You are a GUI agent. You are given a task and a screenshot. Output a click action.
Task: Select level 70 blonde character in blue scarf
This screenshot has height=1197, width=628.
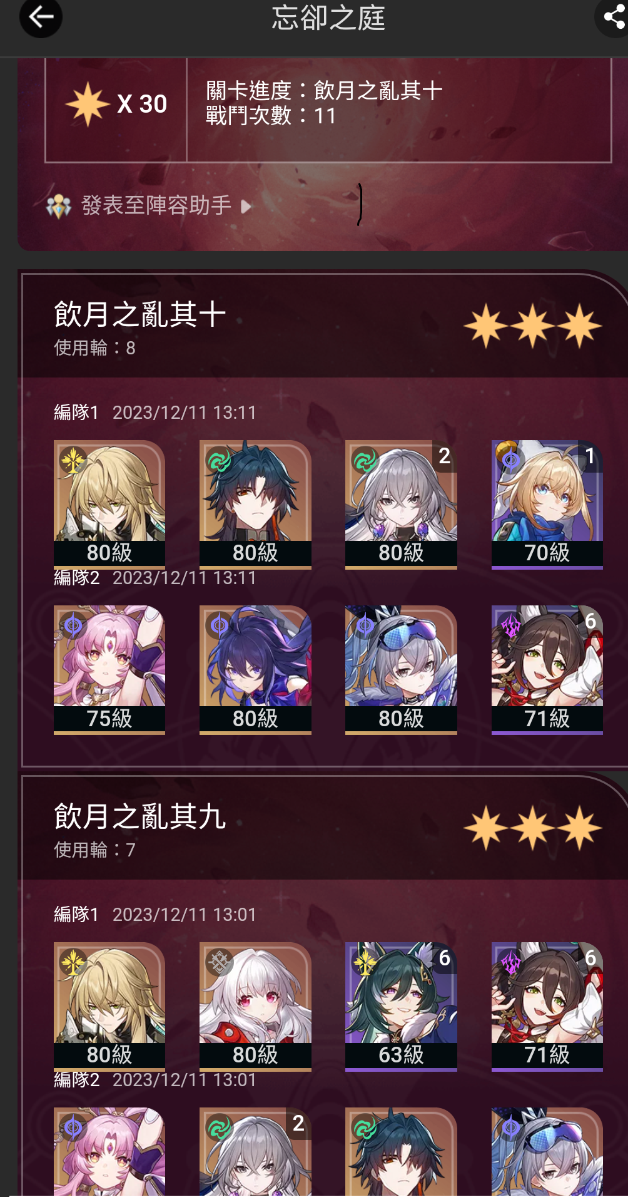[x=547, y=505]
